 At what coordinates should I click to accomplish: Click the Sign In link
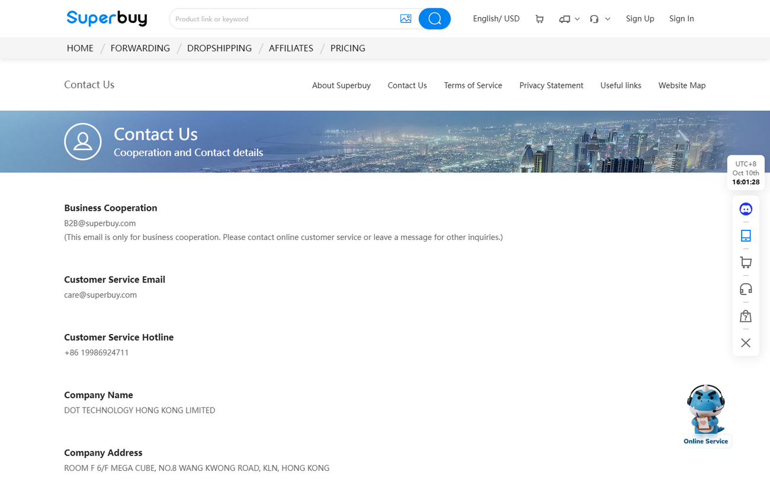[x=682, y=19]
